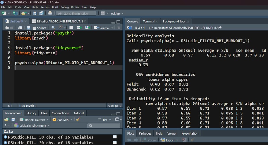Open the List view mode dropdown
268x145 pixels.
[x=104, y=120]
